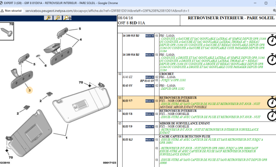Click the zoom out magnifier icon
The height and width of the screenshot is (167, 276).
tap(58, 18)
